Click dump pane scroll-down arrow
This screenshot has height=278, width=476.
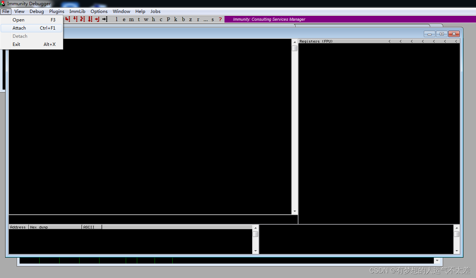click(x=255, y=251)
